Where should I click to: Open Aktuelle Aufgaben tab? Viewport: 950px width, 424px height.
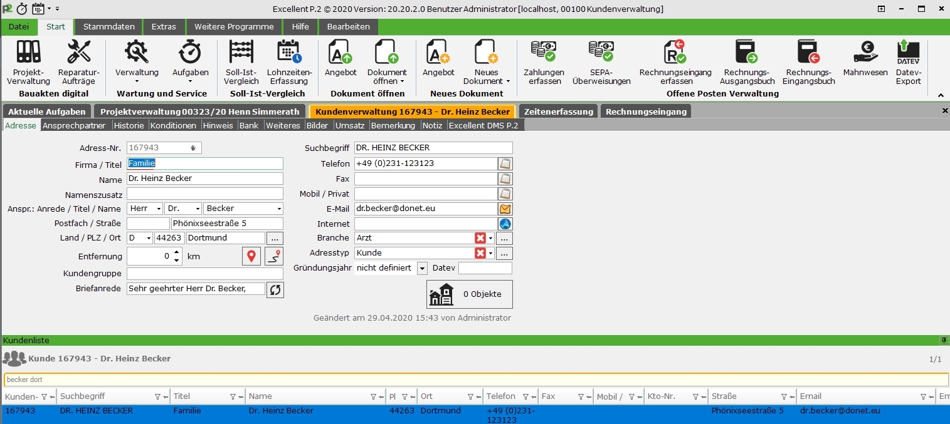point(47,111)
